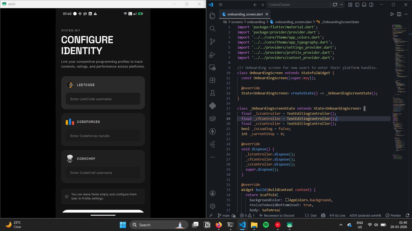Open the Testing flask view
Viewport: 412px width, 231px height.
coord(212,93)
